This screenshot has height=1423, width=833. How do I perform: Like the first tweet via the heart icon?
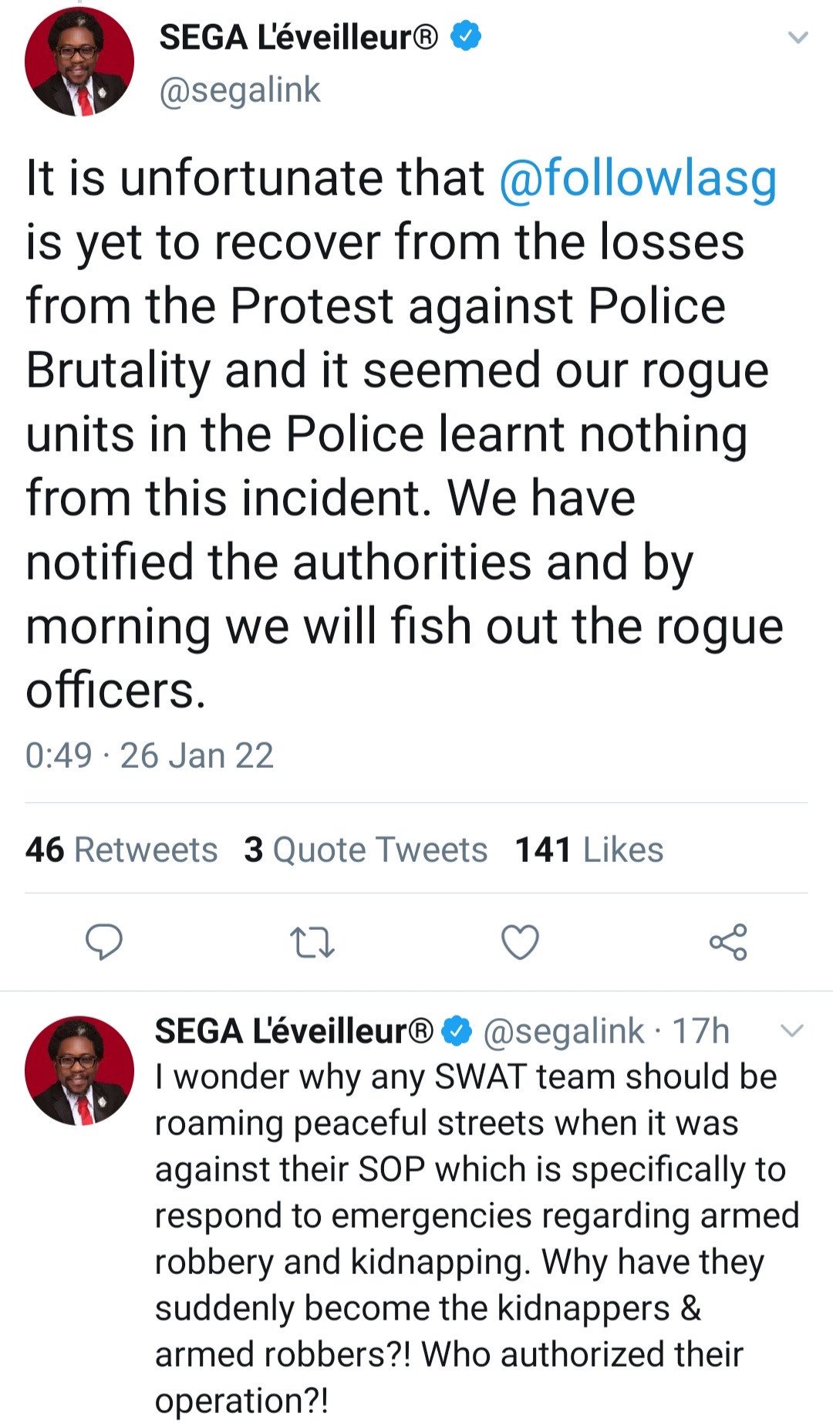tap(520, 940)
